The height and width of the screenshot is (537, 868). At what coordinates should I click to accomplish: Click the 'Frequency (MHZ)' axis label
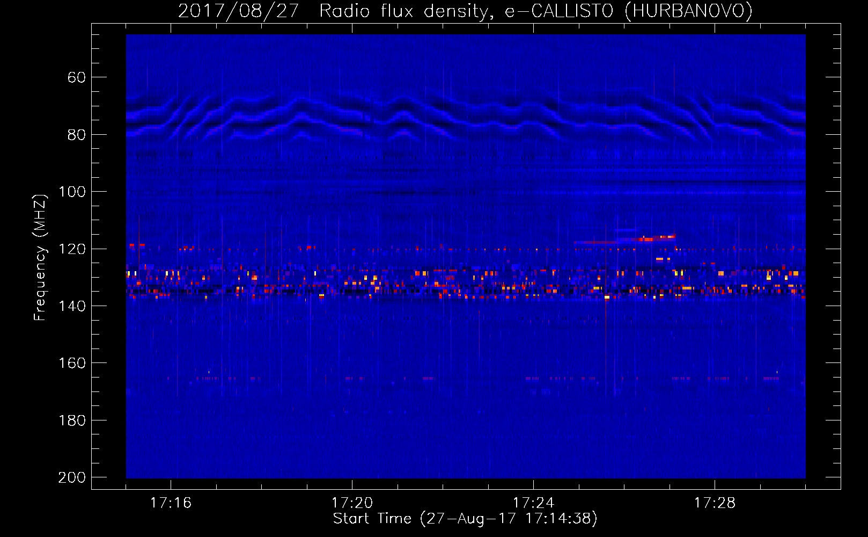click(x=40, y=257)
